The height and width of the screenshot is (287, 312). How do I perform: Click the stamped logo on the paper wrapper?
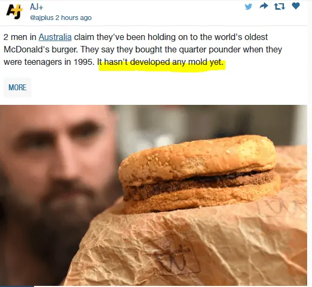172,257
